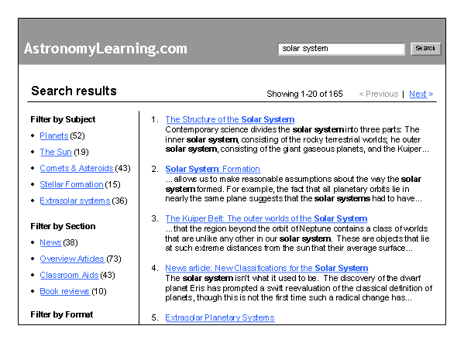Open Solar System Formation result
Screen dimensions: 464x343
click(212, 169)
